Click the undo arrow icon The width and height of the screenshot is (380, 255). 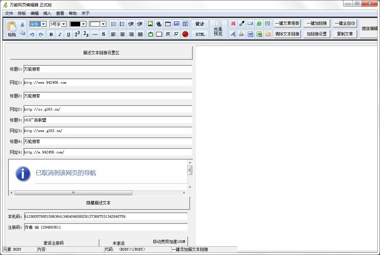point(32,34)
